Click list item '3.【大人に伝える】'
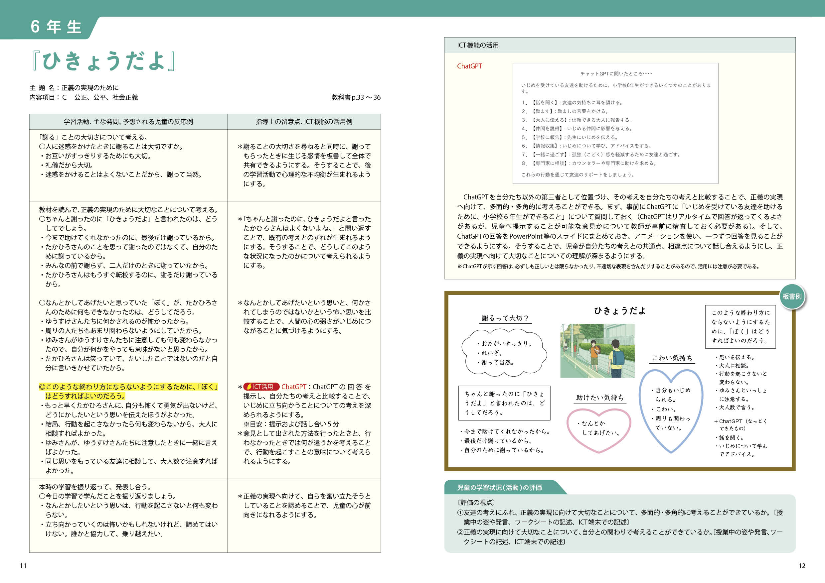Screen dimensions: 825x583 (577, 120)
